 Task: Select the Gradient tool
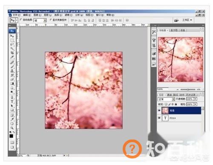pos(12,84)
